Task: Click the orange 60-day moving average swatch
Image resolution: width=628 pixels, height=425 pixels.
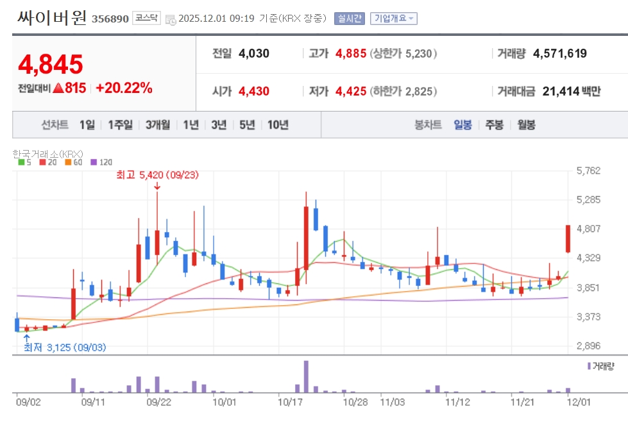Action: (x=68, y=162)
